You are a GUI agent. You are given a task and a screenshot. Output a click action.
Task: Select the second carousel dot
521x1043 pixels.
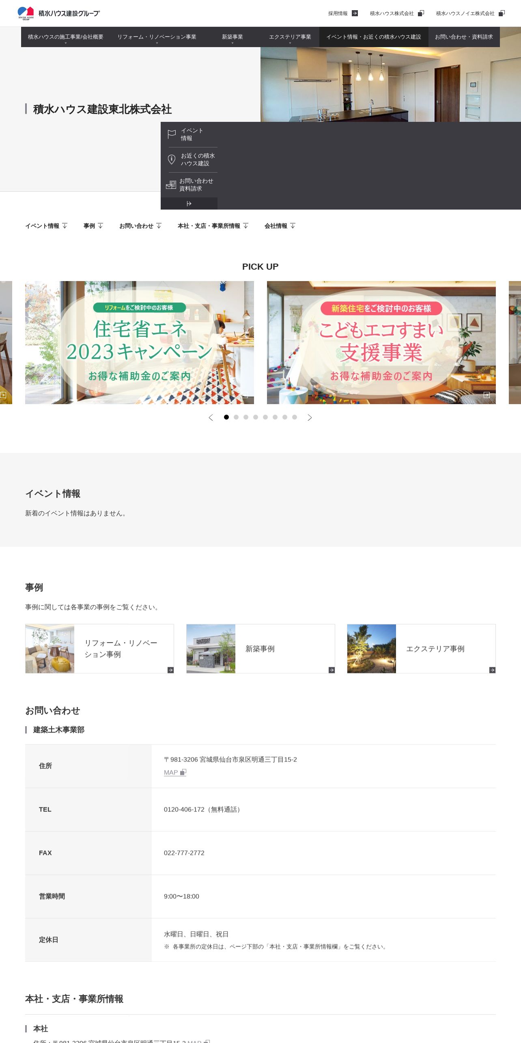[x=236, y=417]
